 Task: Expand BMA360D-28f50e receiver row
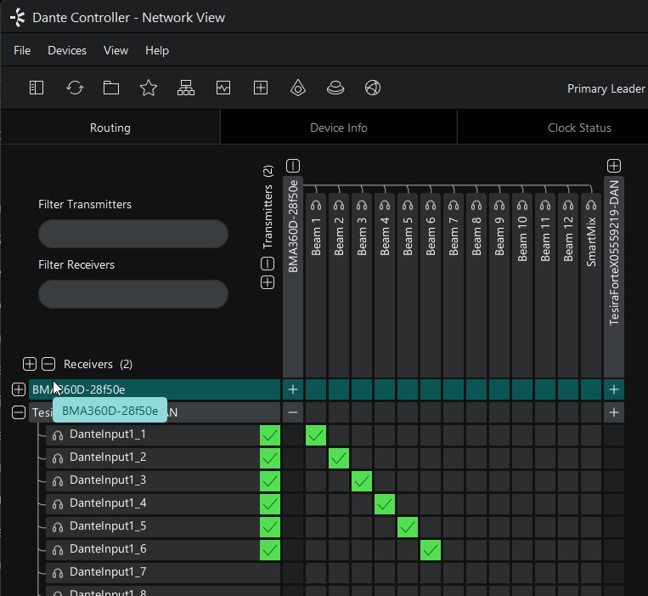19,389
